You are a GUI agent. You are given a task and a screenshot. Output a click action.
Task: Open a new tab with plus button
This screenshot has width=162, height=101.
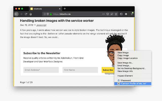(65, 9)
